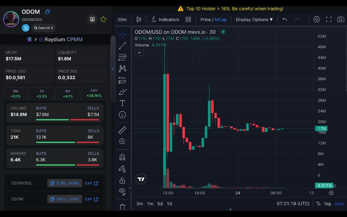Copy the ODOM token address HX1y...cYmC

coord(65,199)
